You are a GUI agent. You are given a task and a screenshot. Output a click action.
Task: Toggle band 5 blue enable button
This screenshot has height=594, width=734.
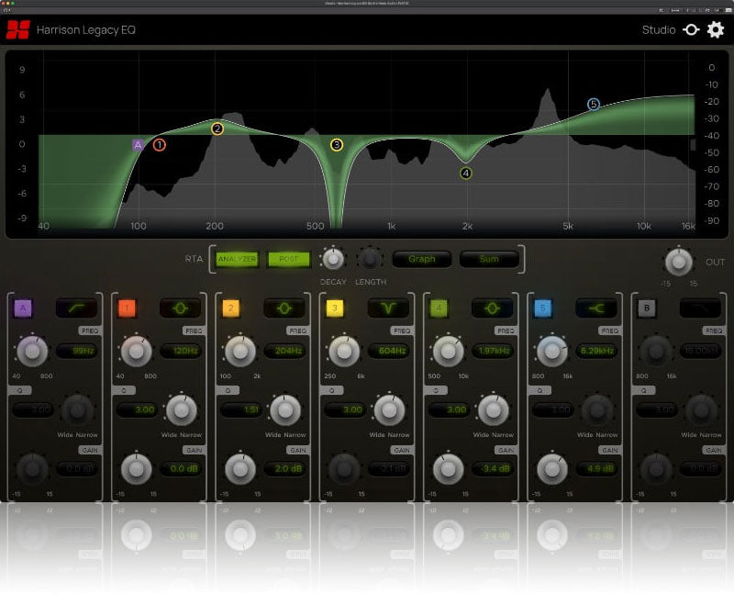(x=542, y=308)
